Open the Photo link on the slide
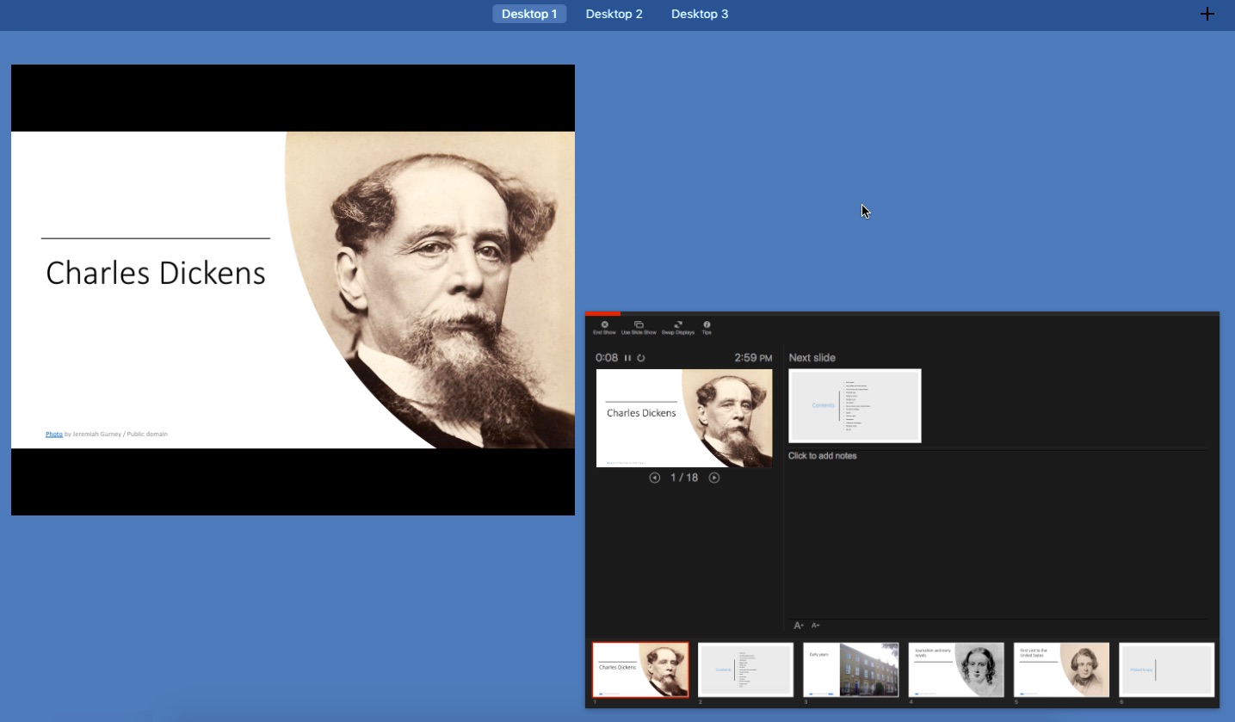This screenshot has height=722, width=1235. (54, 434)
